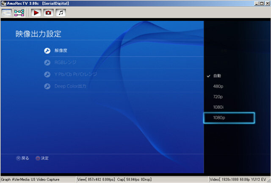The image size is (271, 183).
Task: Minimize the AmaRecTV window
Action: pos(257,3)
